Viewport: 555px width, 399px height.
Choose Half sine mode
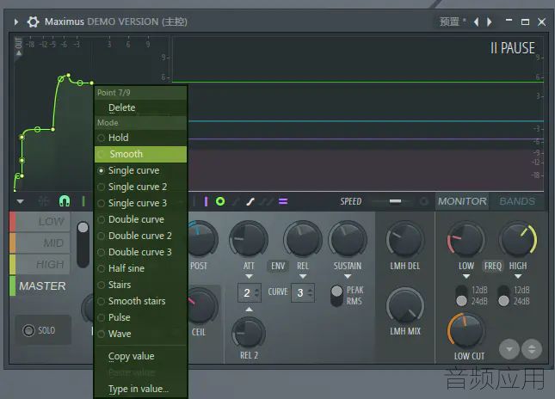pos(140,268)
